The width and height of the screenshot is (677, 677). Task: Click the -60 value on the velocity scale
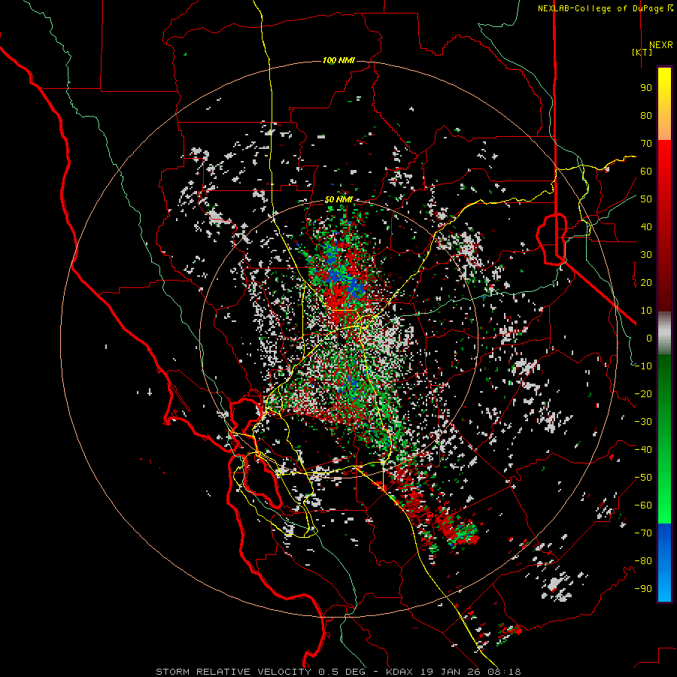pos(643,505)
